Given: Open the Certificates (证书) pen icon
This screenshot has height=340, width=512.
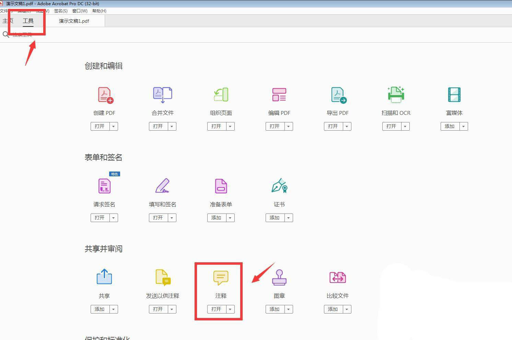Looking at the screenshot, I should pos(279,186).
